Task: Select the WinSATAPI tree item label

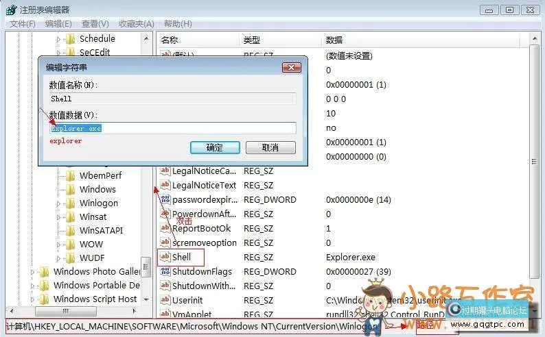Action: (x=101, y=231)
